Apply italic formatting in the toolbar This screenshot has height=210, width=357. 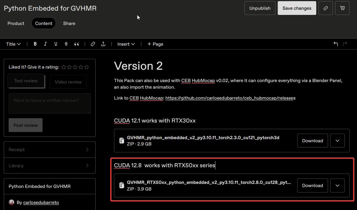click(x=45, y=44)
